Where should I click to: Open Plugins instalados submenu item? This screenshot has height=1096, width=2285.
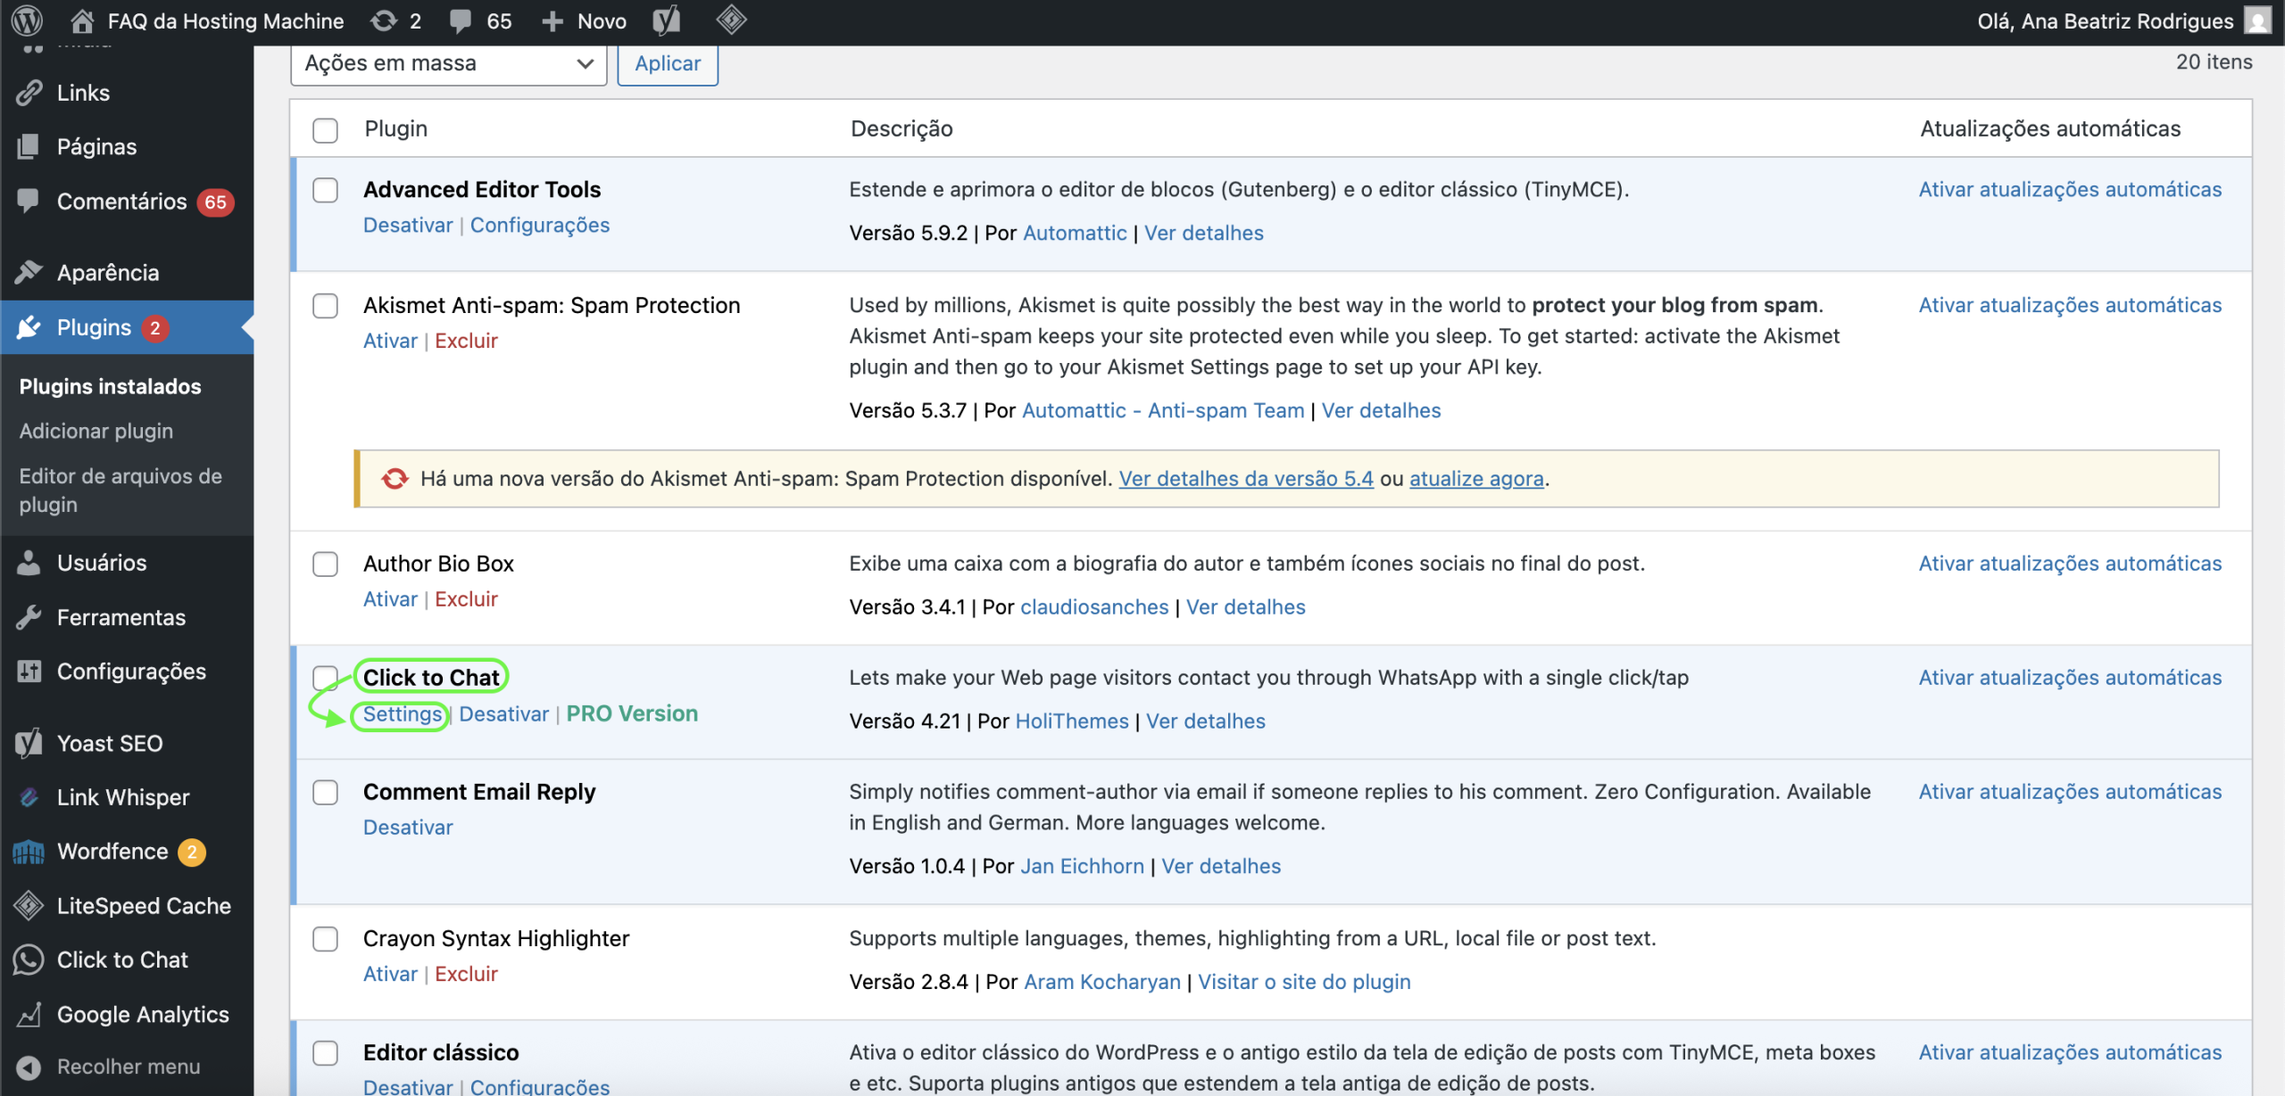[111, 386]
